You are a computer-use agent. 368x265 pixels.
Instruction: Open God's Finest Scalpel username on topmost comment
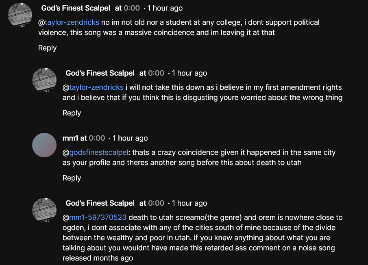pyautogui.click(x=76, y=8)
